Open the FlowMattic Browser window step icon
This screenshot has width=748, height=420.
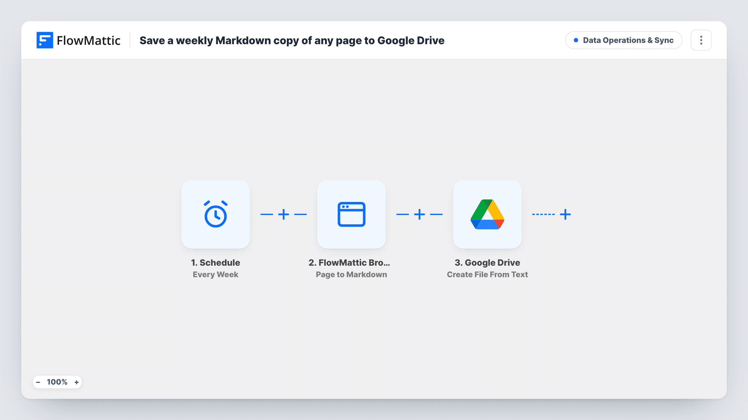[x=352, y=214]
